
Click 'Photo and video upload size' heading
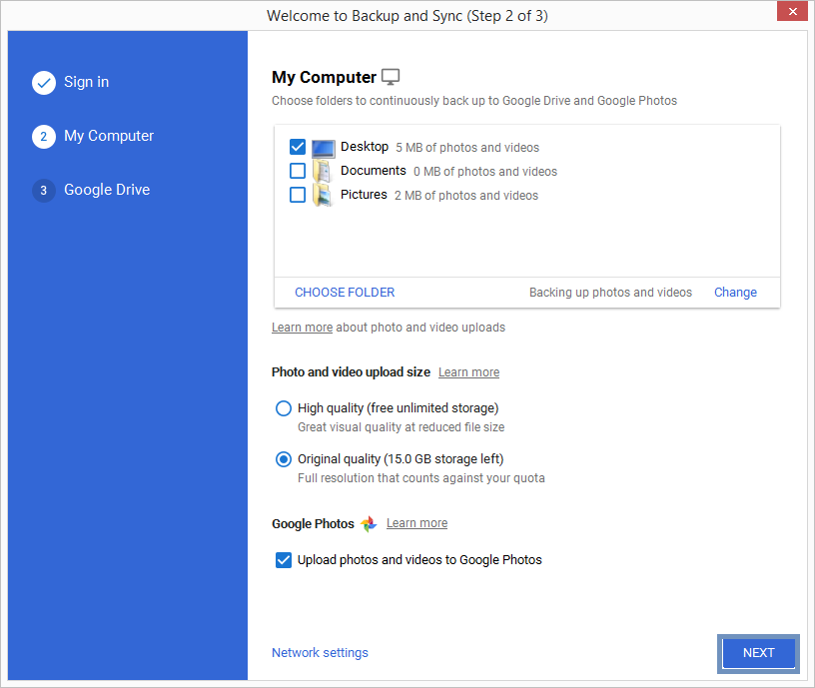coord(351,372)
